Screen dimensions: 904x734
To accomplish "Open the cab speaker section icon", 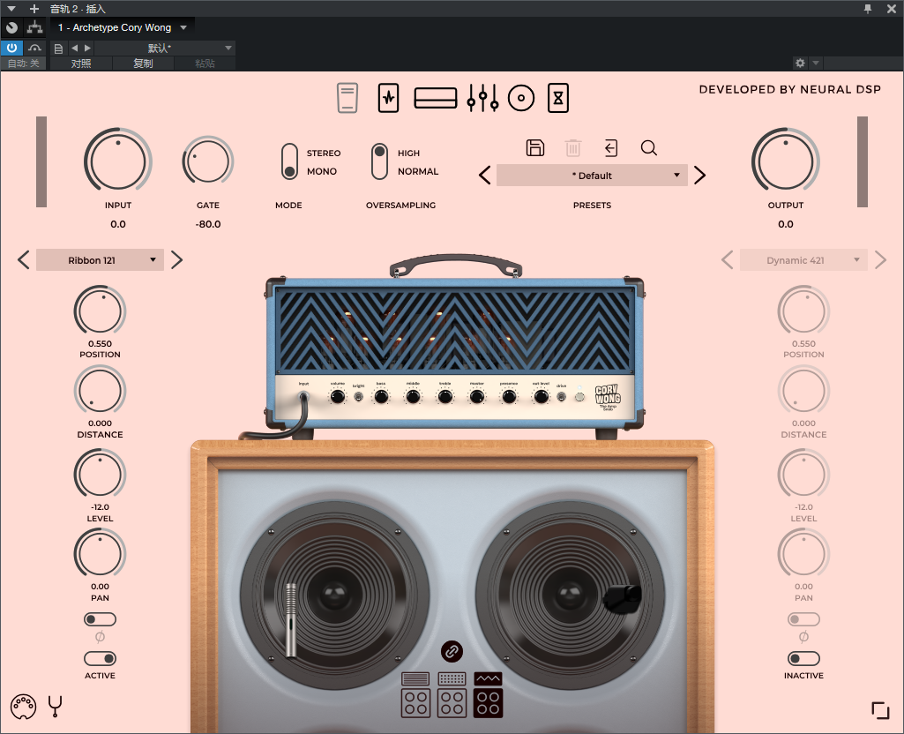I will coord(521,98).
